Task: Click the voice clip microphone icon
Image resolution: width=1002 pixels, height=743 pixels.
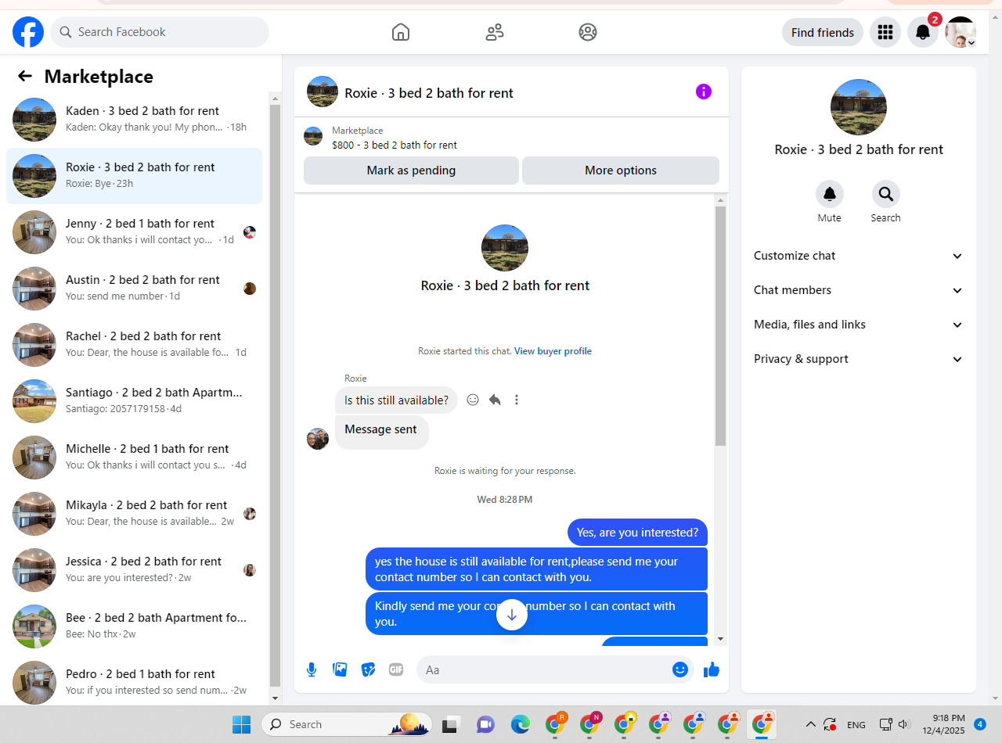Action: point(312,669)
